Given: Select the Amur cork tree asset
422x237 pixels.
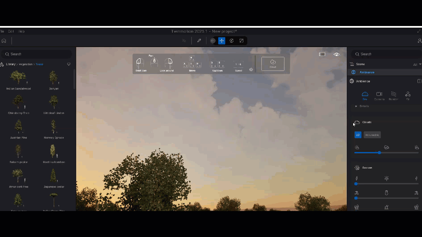Looking at the screenshot, I should [x=18, y=176].
